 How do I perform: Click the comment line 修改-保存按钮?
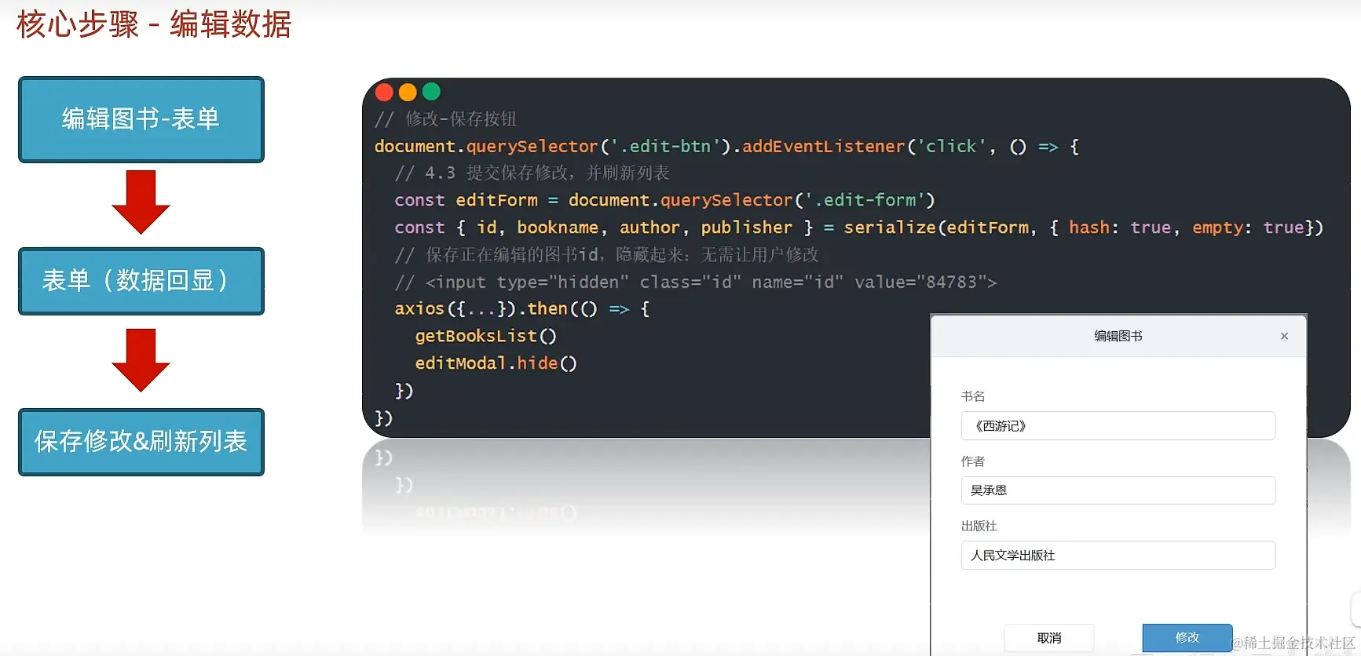pos(445,119)
